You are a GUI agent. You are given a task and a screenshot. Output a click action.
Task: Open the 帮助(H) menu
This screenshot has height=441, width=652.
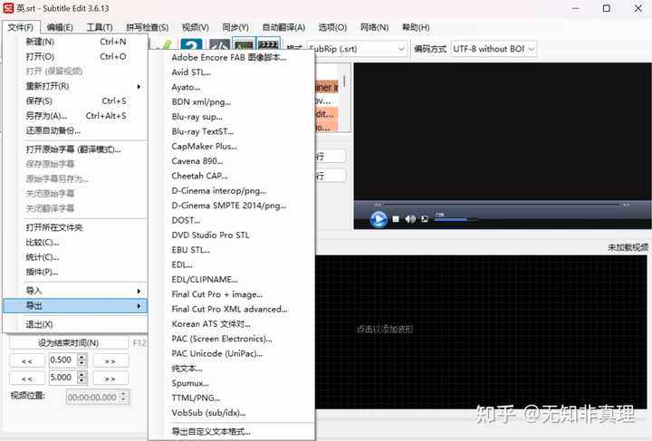tap(416, 27)
